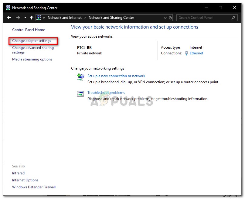Click the Forward navigation arrow
Image resolution: width=245 pixels, height=199 pixels.
[x=18, y=18]
